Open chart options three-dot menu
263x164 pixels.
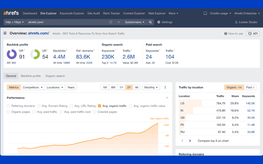coord(165,87)
